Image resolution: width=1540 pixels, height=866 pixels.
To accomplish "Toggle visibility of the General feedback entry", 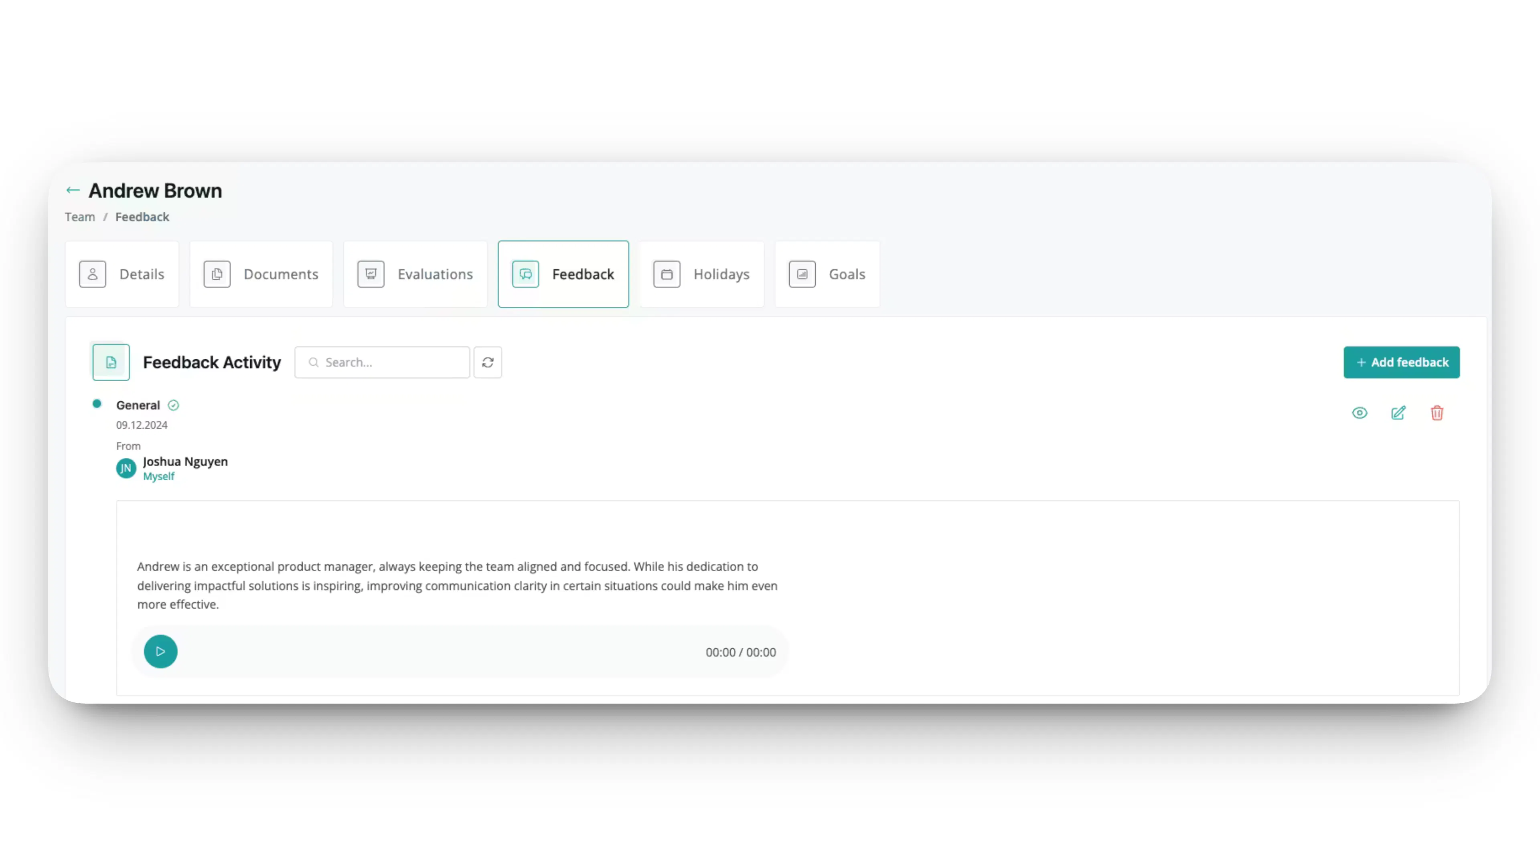I will tap(1360, 413).
